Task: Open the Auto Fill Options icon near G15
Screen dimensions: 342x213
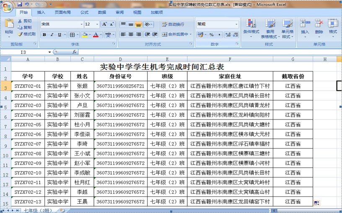Action: tap(316, 203)
